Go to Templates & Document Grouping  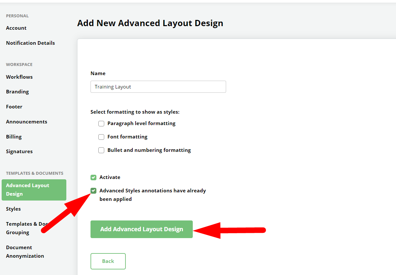[x=23, y=228]
